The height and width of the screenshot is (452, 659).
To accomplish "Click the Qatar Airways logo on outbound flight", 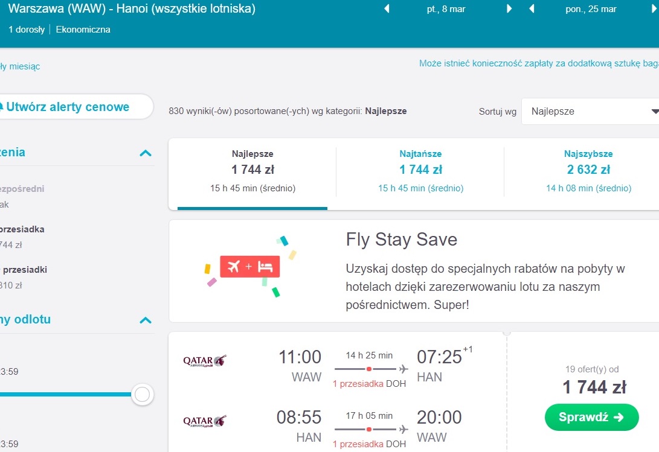I will 205,361.
